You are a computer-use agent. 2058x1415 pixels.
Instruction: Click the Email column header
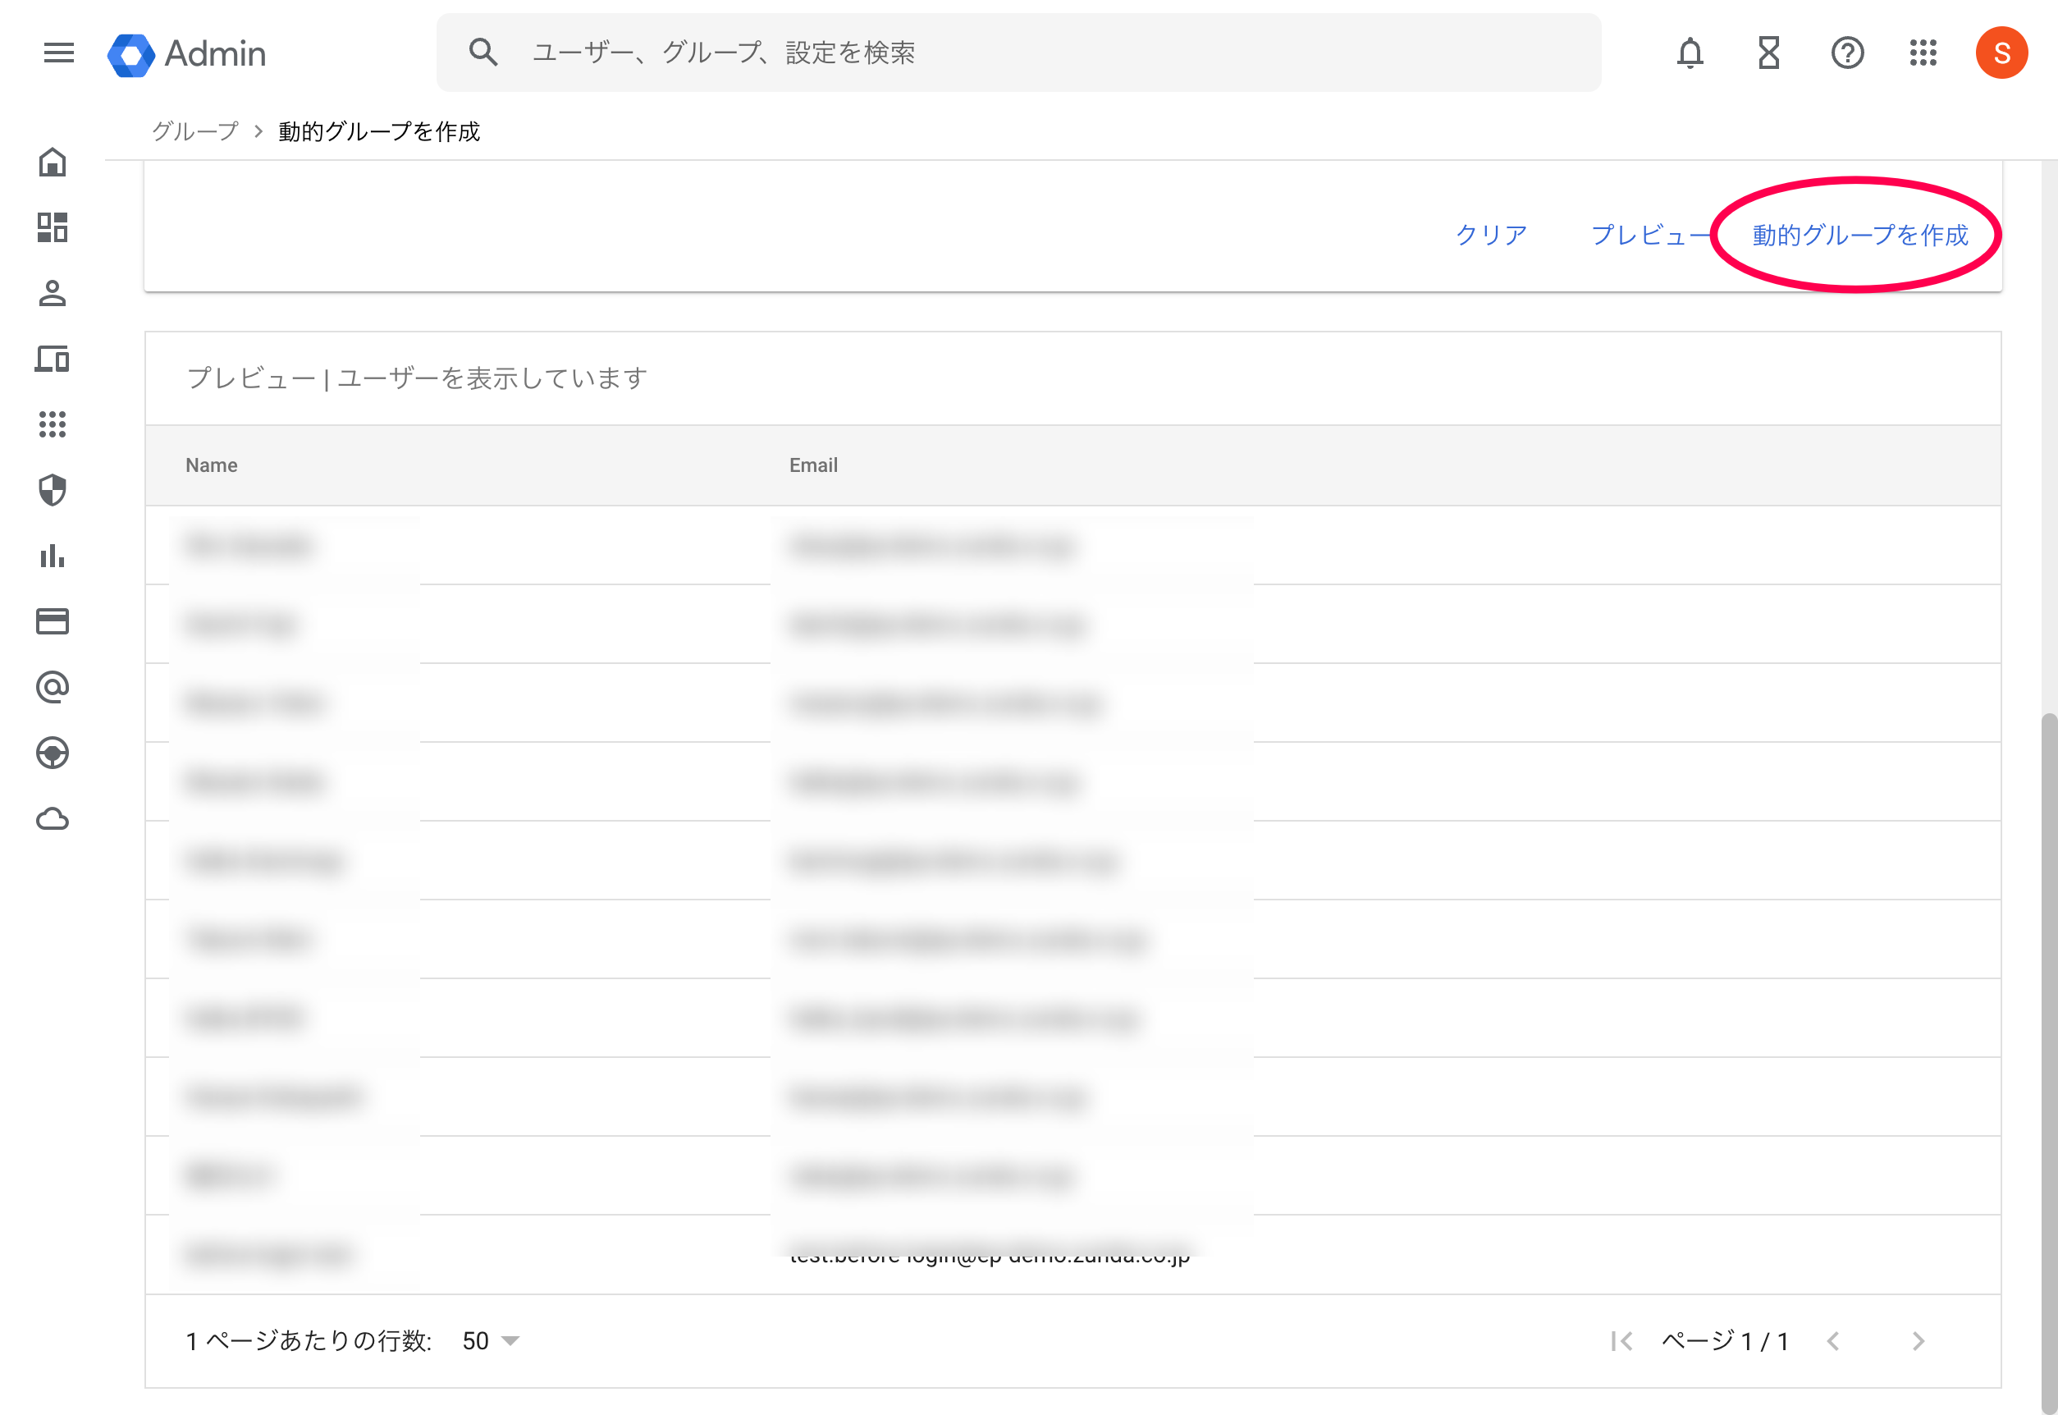click(x=812, y=465)
